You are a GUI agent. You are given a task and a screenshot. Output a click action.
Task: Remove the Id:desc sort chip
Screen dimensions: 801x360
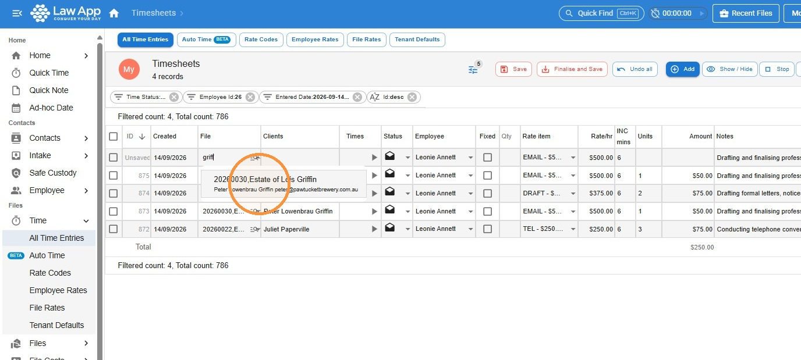click(x=412, y=97)
